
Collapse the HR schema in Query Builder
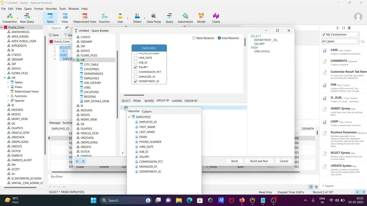pyautogui.click(x=74, y=60)
